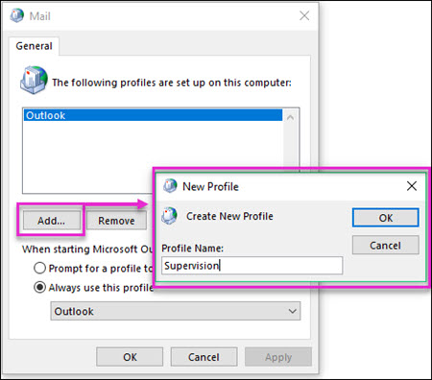The width and height of the screenshot is (432, 380).
Task: Select the General tab
Action: pyautogui.click(x=34, y=46)
